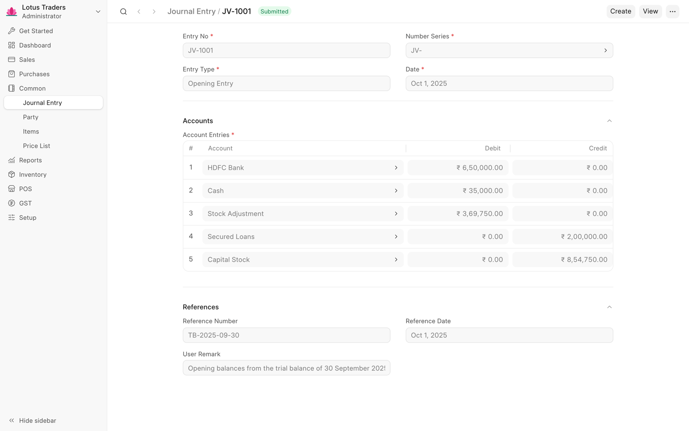The height and width of the screenshot is (431, 689).
Task: Collapse the References section
Action: pyautogui.click(x=609, y=307)
